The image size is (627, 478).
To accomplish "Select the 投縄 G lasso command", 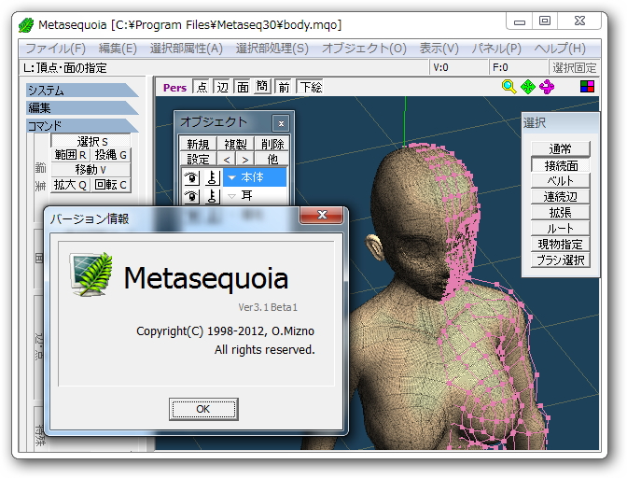I will click(111, 155).
